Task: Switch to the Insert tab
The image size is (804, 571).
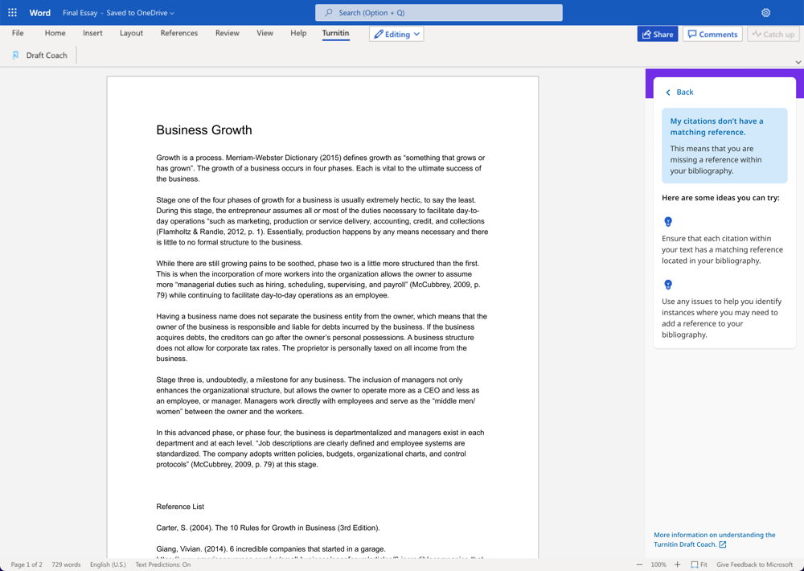Action: tap(92, 33)
